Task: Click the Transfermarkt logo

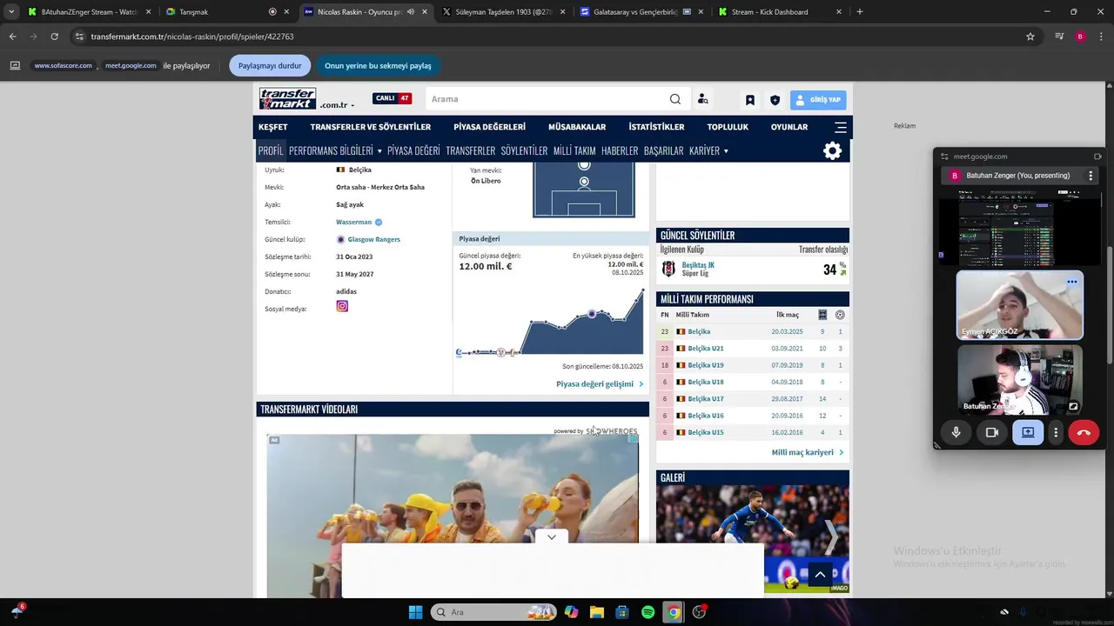Action: 287,98
